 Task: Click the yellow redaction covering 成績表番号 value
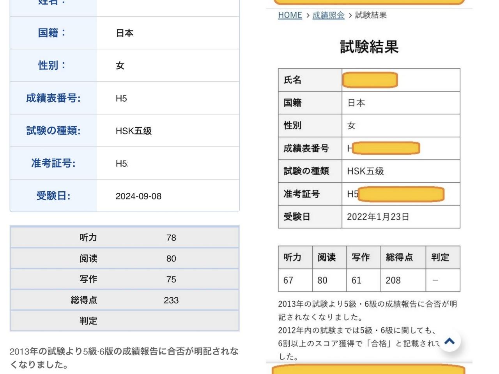point(386,148)
